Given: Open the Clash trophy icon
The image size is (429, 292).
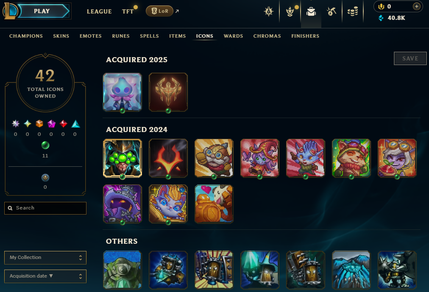Looking at the screenshot, I should click(290, 11).
